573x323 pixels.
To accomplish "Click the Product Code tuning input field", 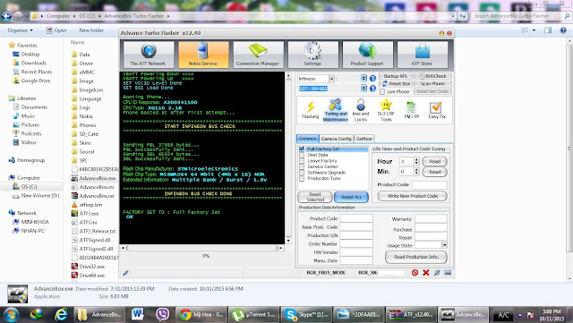I will tap(430, 185).
